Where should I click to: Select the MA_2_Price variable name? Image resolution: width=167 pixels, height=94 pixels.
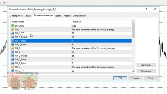click(20, 63)
